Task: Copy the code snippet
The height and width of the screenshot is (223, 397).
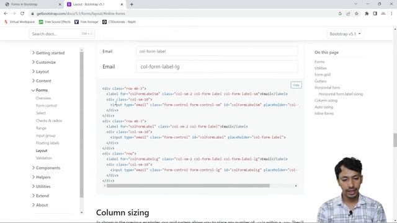Action: tap(296, 85)
